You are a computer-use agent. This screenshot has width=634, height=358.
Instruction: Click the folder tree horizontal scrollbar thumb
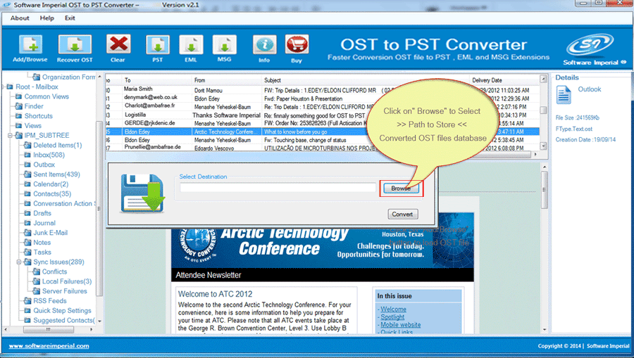49,329
